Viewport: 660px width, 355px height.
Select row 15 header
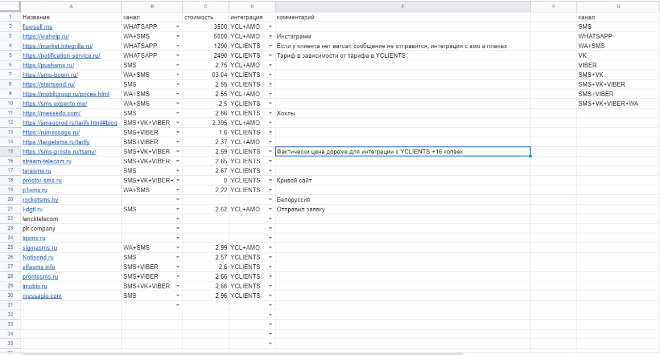click(10, 151)
